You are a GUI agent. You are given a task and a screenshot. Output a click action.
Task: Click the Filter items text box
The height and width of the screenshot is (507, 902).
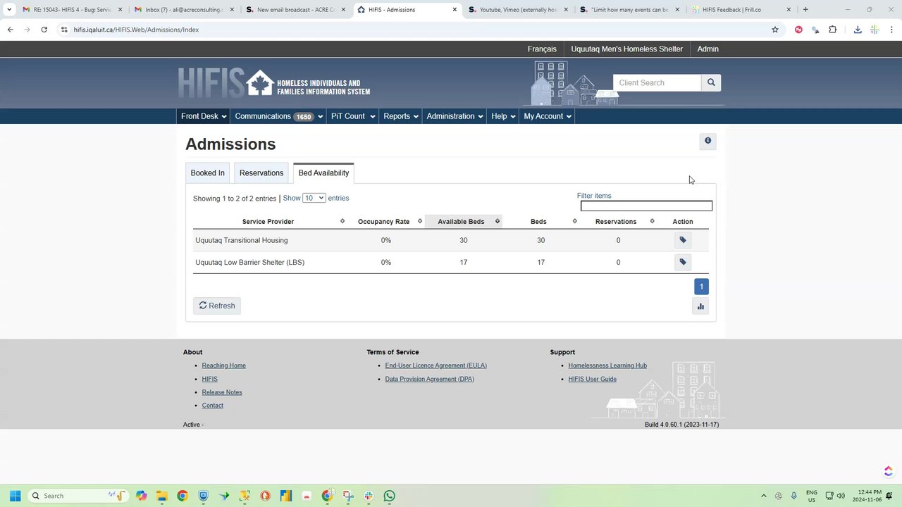click(x=646, y=206)
